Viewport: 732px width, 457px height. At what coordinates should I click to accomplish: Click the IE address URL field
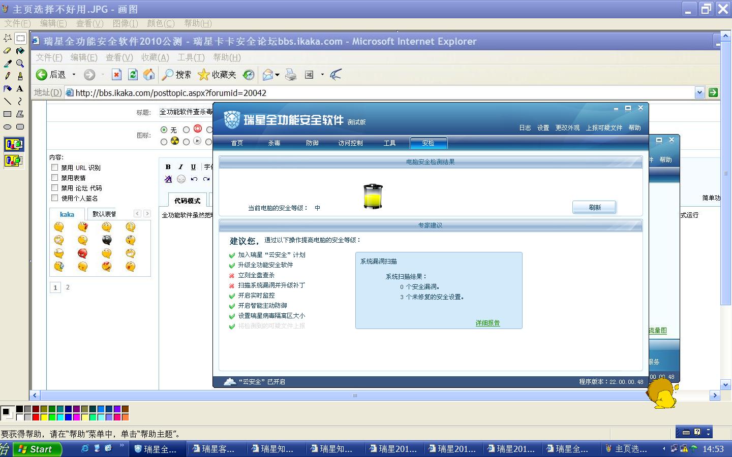(379, 92)
